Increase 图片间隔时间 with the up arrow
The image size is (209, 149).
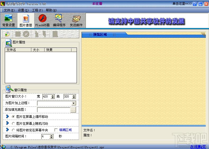tap(52, 135)
